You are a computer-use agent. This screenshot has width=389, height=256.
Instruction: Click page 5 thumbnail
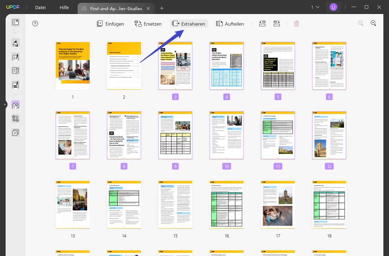coord(278,66)
